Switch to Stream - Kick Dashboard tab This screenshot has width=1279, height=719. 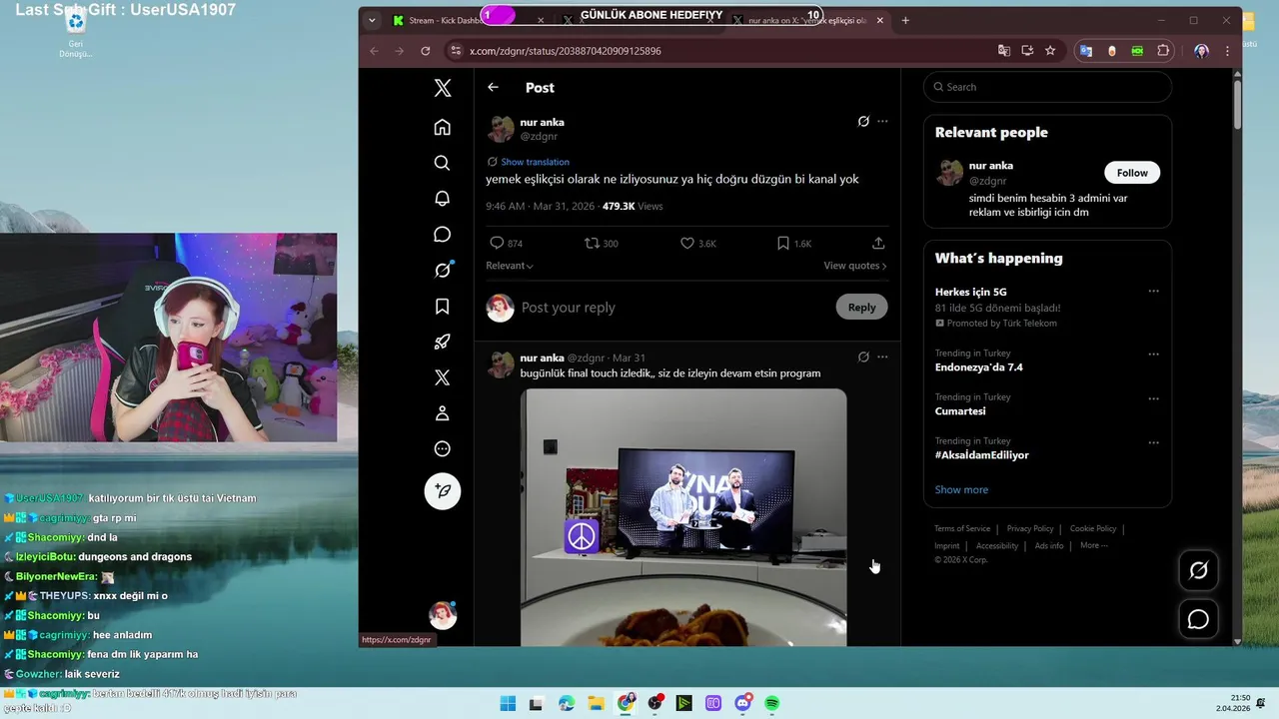(x=469, y=20)
